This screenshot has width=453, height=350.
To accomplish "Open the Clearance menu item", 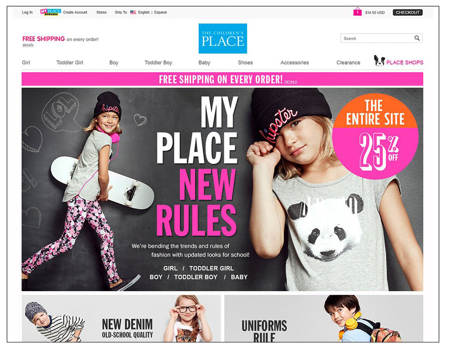I will [348, 62].
